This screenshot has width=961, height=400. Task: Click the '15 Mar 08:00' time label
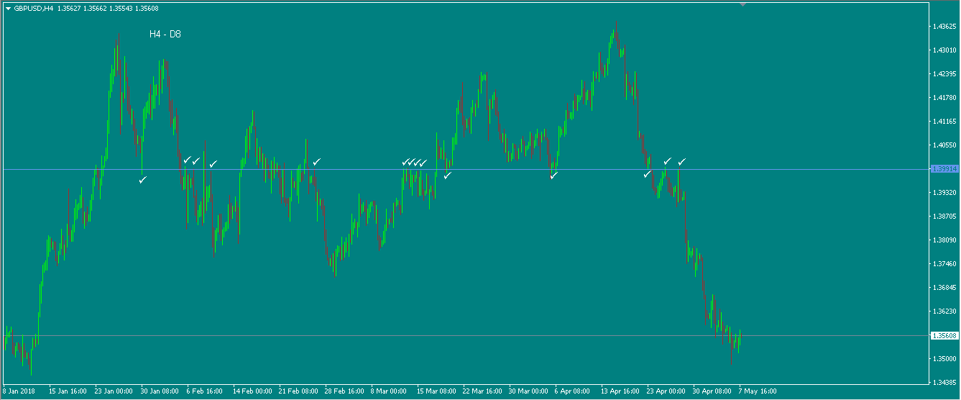coord(436,392)
